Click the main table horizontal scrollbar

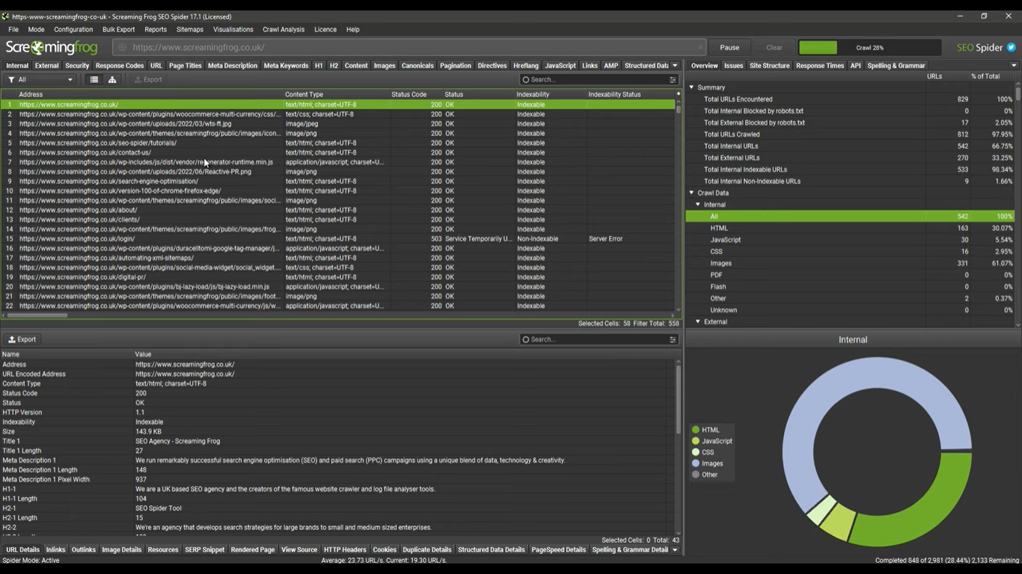pos(337,315)
